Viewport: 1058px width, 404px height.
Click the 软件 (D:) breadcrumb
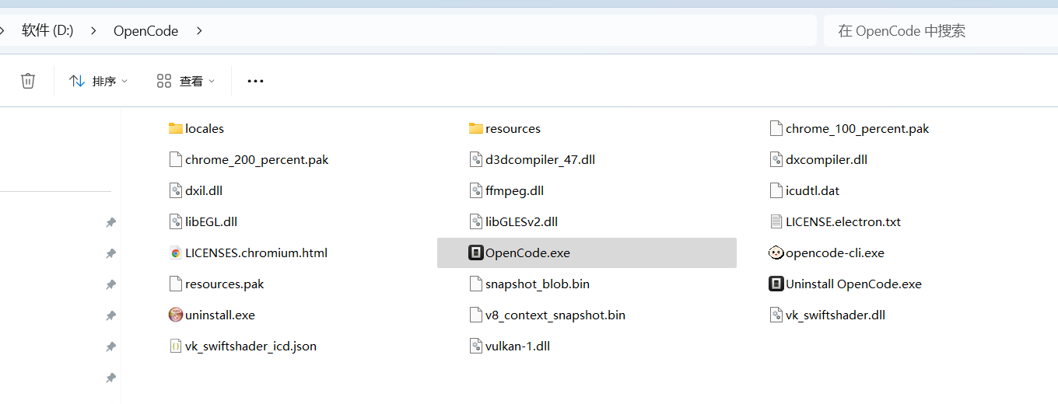47,31
